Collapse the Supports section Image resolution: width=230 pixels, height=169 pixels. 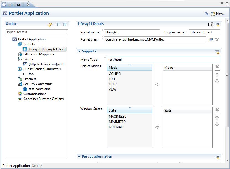pyautogui.click(x=79, y=51)
